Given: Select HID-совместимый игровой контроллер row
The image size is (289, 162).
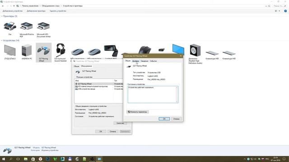Looking at the screenshot, I should (99, 86).
